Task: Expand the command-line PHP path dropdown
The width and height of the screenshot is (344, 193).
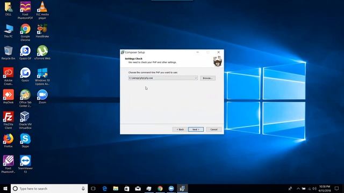Action: (x=196, y=78)
